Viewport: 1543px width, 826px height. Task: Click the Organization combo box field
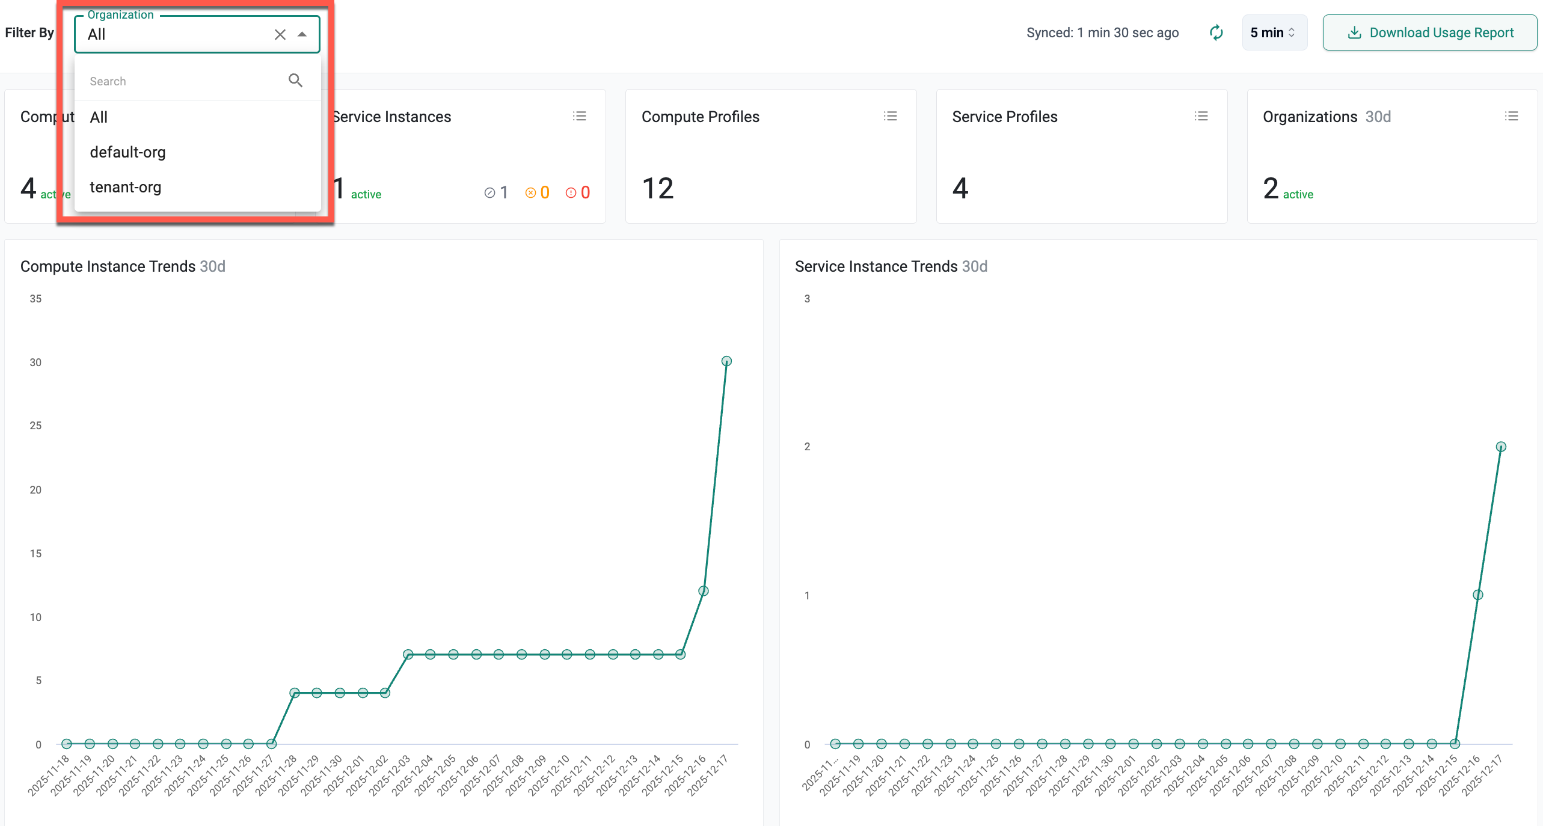coord(174,34)
